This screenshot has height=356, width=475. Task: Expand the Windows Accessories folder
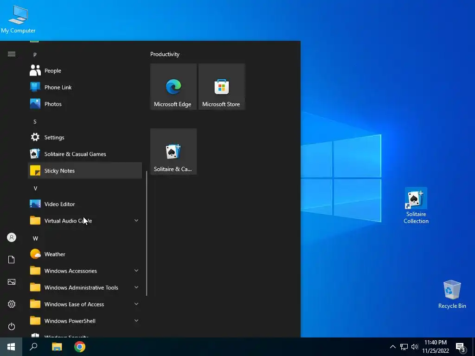coord(84,271)
